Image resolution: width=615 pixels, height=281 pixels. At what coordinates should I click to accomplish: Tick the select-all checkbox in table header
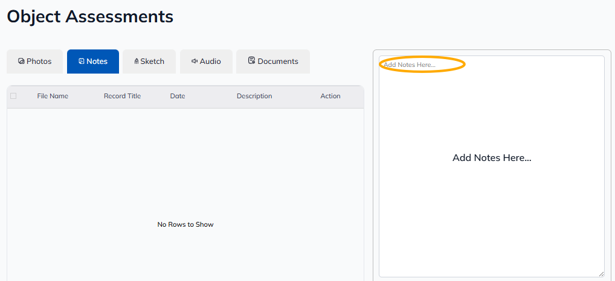click(x=13, y=96)
